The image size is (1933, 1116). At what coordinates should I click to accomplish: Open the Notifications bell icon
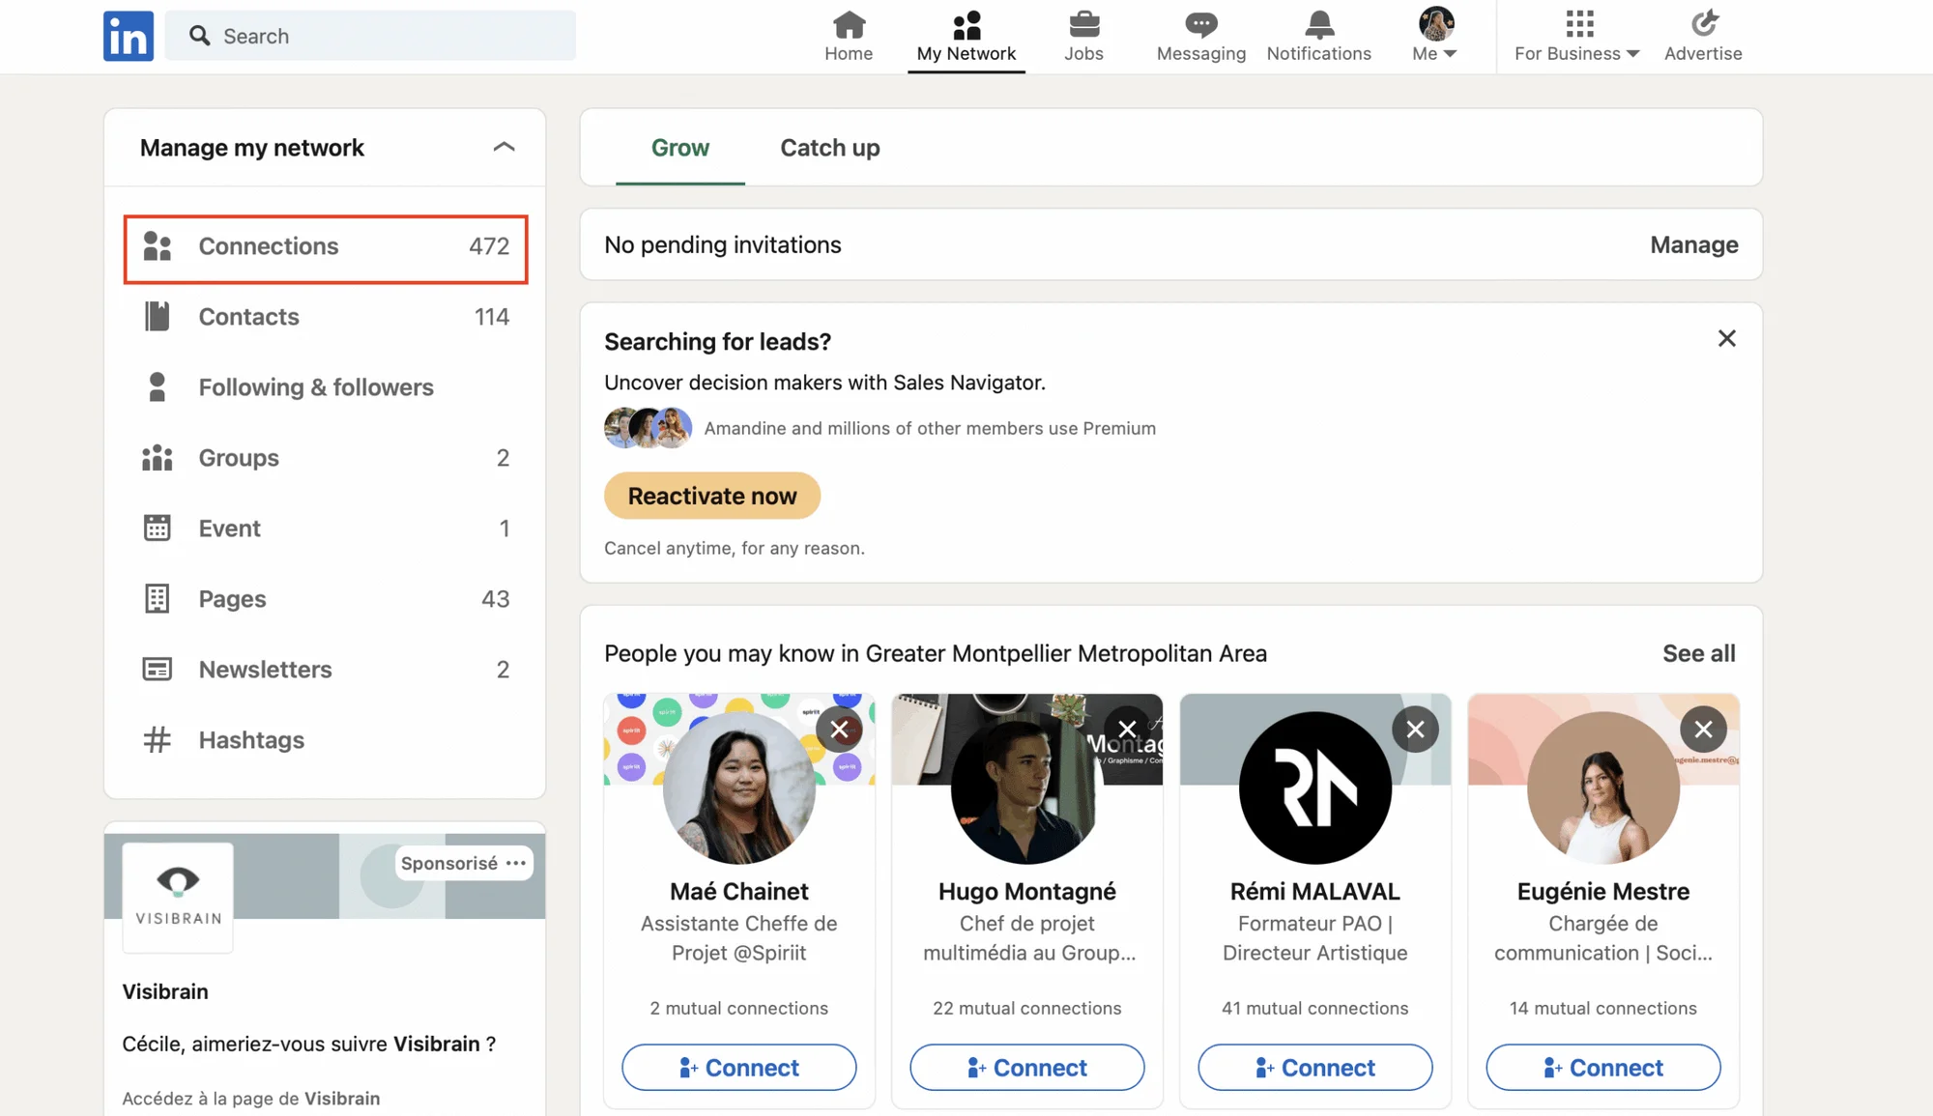(1318, 23)
